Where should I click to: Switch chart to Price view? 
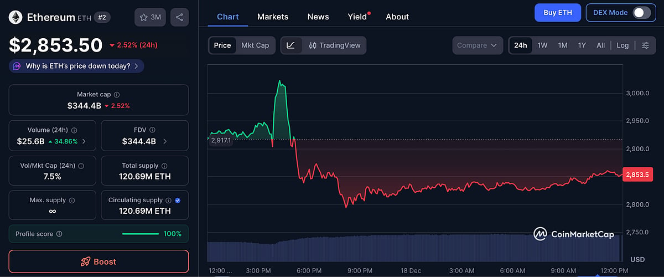tap(222, 45)
